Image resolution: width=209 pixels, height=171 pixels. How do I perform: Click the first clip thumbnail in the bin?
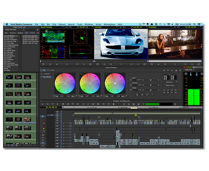[9, 77]
